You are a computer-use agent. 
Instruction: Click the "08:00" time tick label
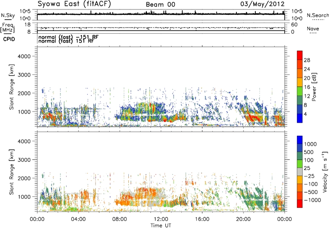(120, 219)
